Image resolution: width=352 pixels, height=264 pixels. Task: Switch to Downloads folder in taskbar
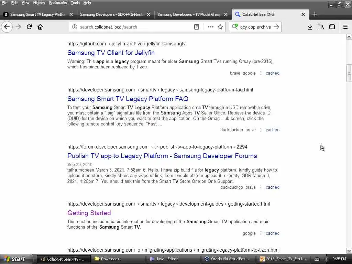coord(119,259)
